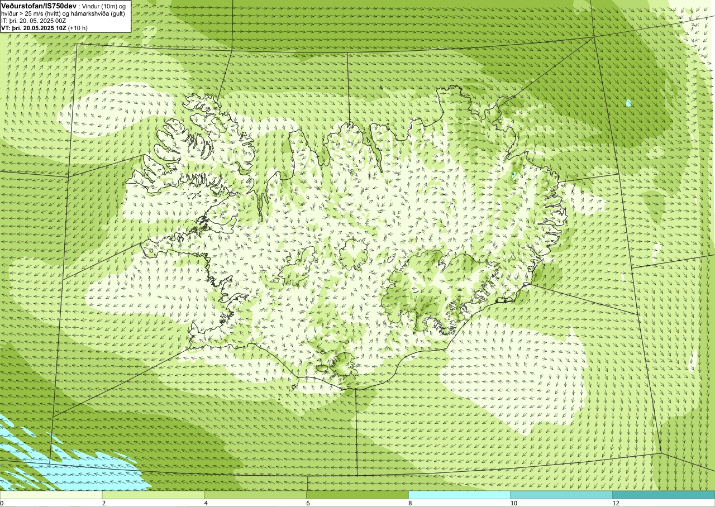Click the legend scale label "8"
Viewport: 715px width, 507px height.
(x=411, y=503)
